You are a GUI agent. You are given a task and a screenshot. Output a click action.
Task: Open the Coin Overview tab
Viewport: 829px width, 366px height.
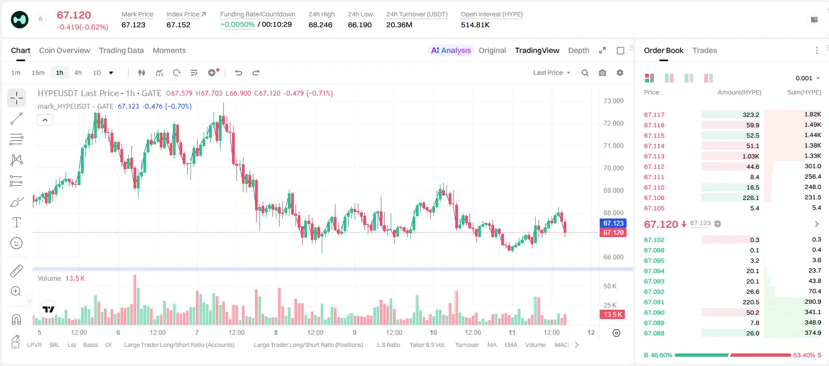[x=65, y=50]
